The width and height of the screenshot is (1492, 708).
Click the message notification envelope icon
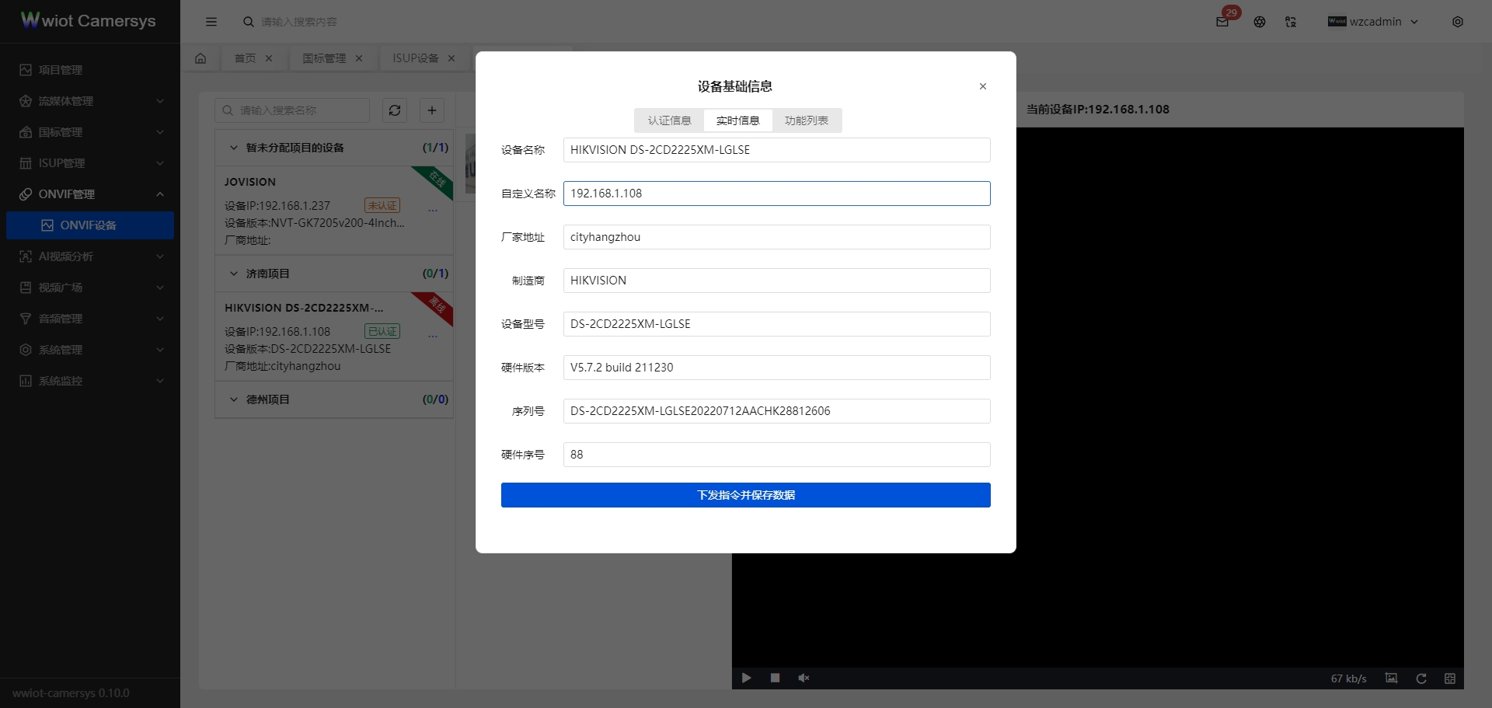click(1221, 22)
